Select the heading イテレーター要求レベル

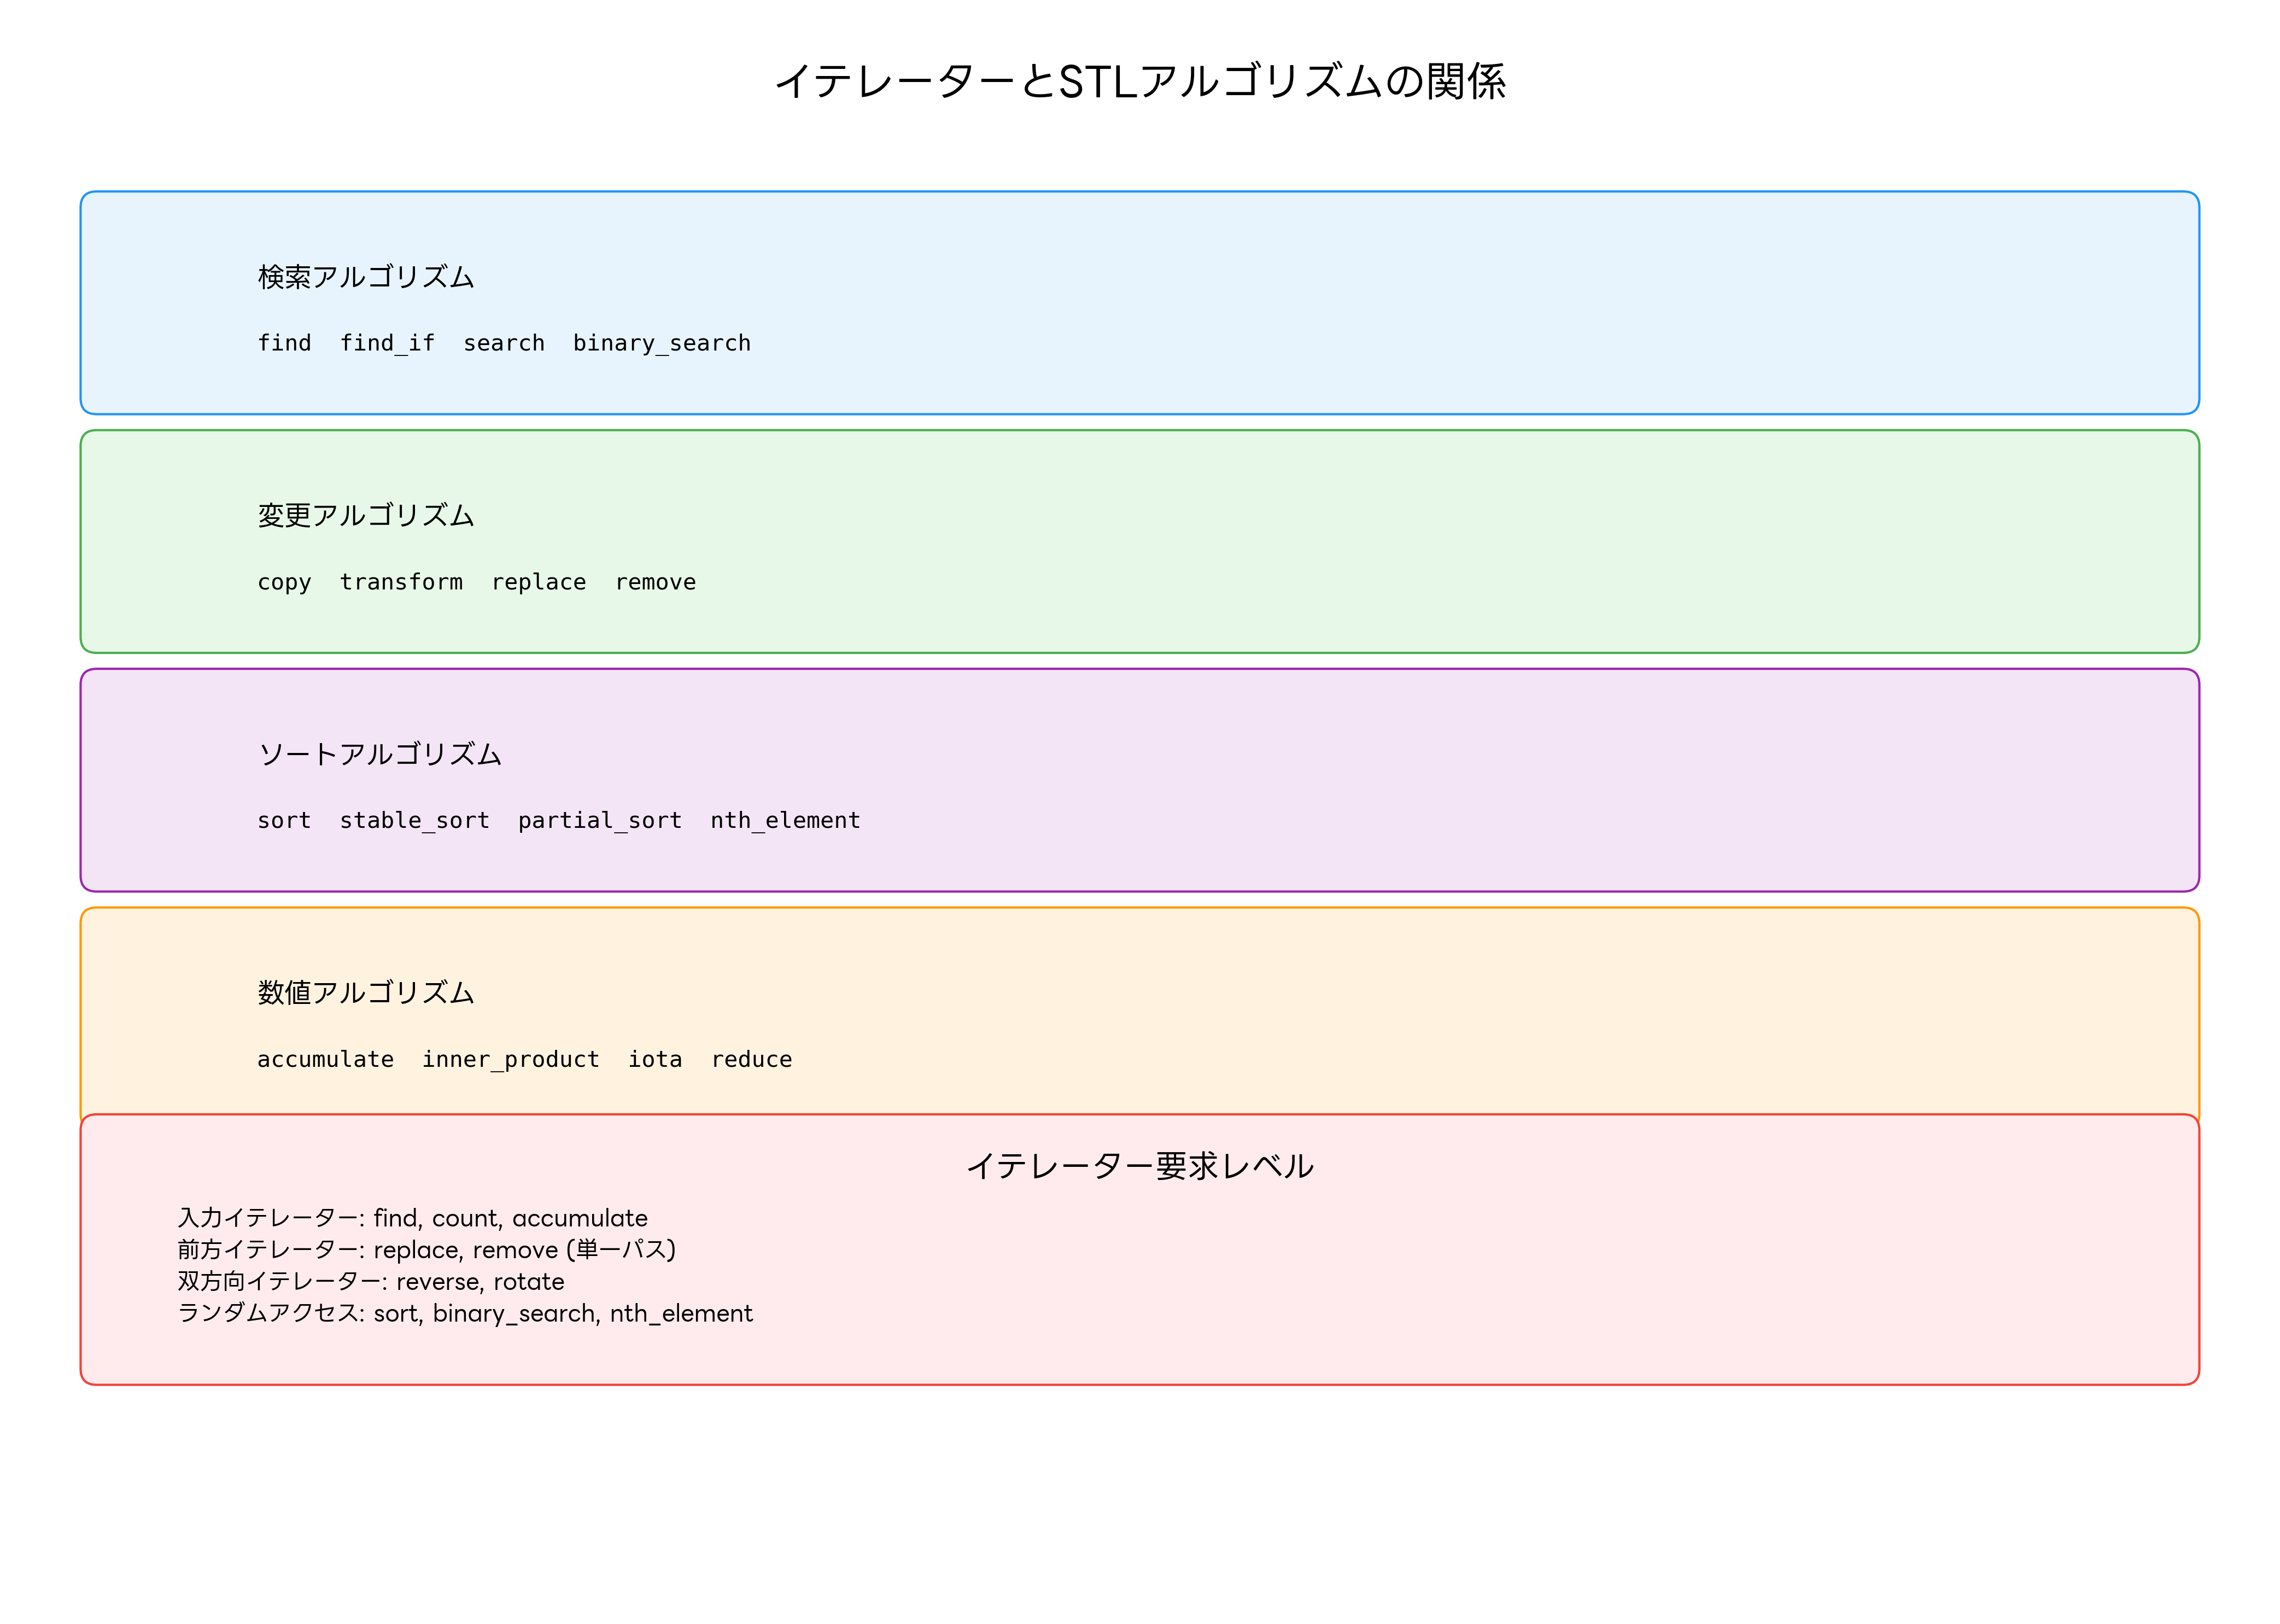tap(1140, 1166)
